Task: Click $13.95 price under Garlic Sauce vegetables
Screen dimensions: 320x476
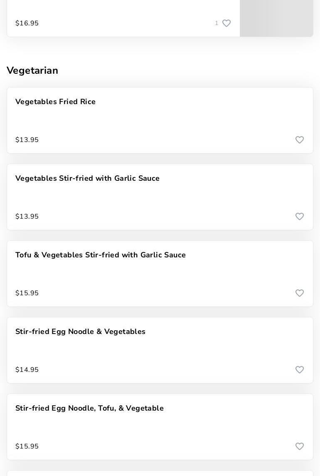Action: (27, 217)
